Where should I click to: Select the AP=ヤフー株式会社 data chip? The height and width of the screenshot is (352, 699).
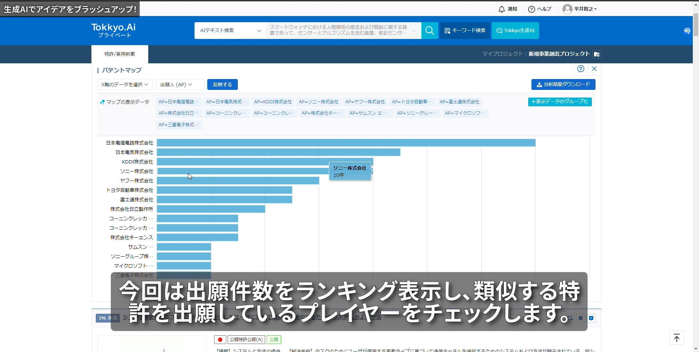point(365,102)
